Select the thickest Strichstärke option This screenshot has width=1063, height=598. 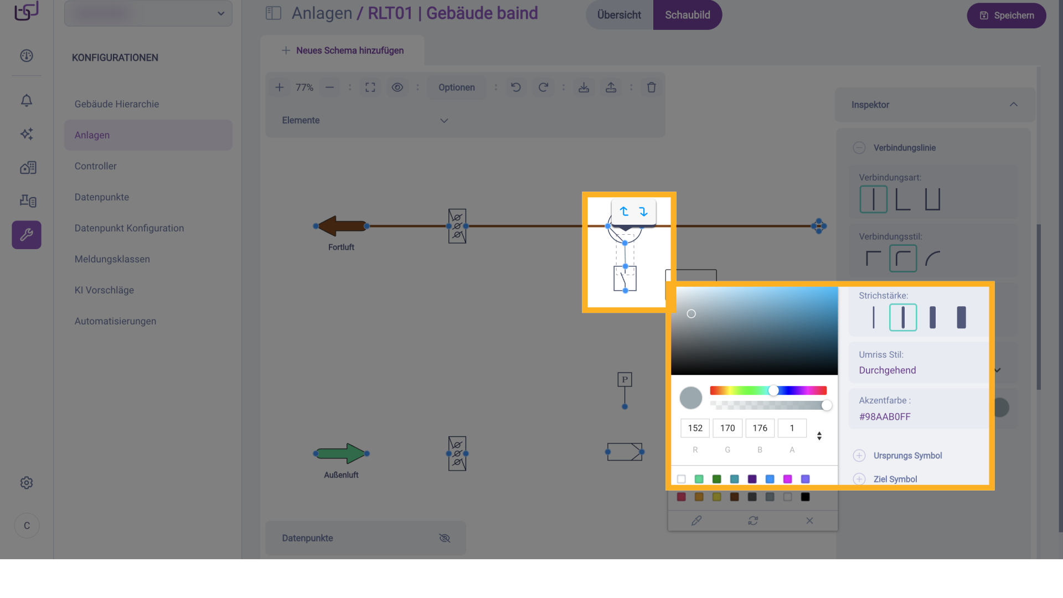(961, 318)
